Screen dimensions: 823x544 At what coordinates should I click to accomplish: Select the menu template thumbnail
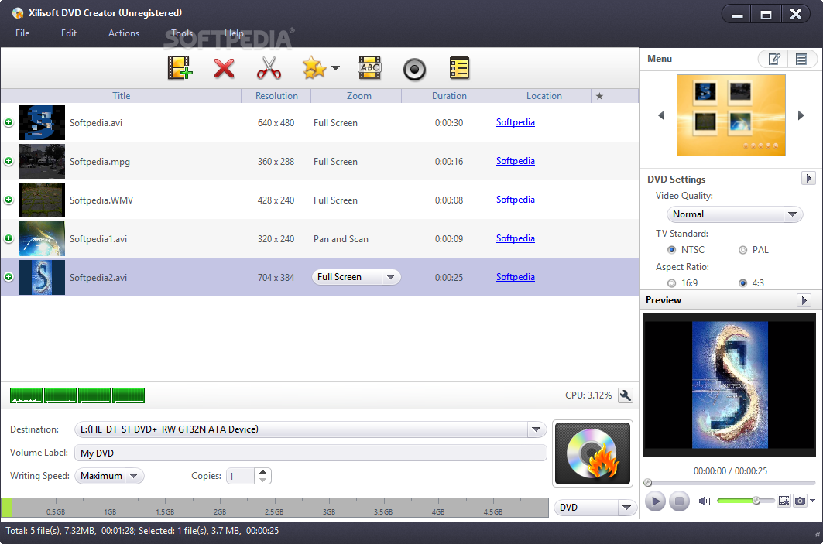731,115
